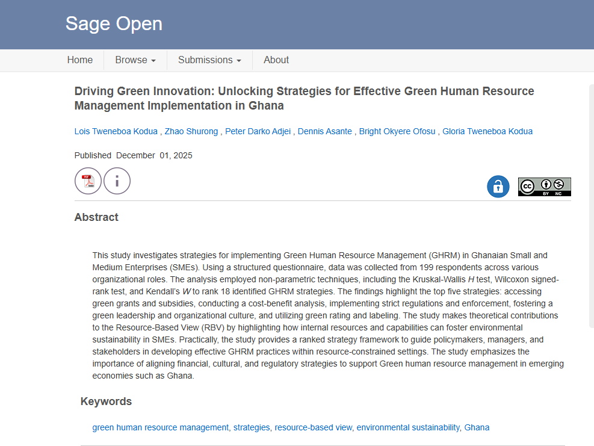Open the Creative Commons BY-NC license badge
Viewport: 594px width, 446px height.
(x=544, y=187)
